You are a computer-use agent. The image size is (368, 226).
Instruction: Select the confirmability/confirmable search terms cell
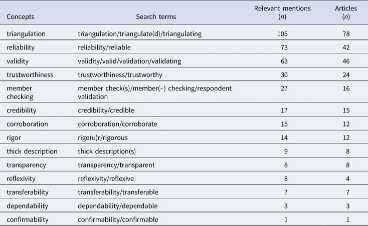118,216
